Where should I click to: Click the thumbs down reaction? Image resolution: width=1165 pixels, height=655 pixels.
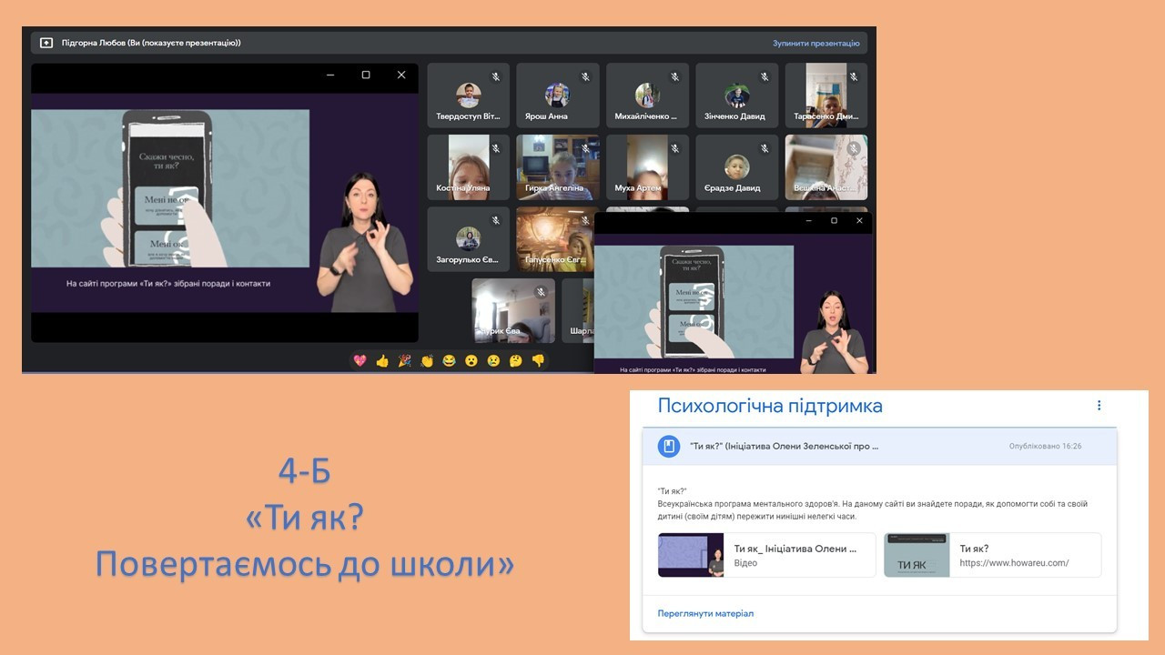click(x=538, y=361)
